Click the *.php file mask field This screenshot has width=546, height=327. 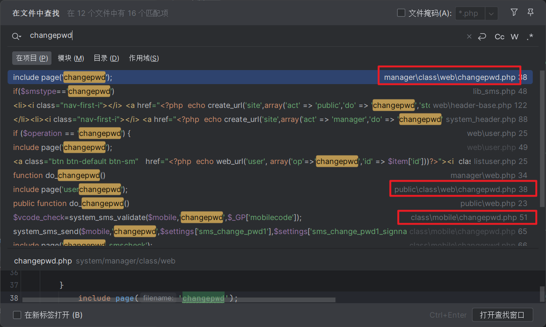(x=470, y=14)
